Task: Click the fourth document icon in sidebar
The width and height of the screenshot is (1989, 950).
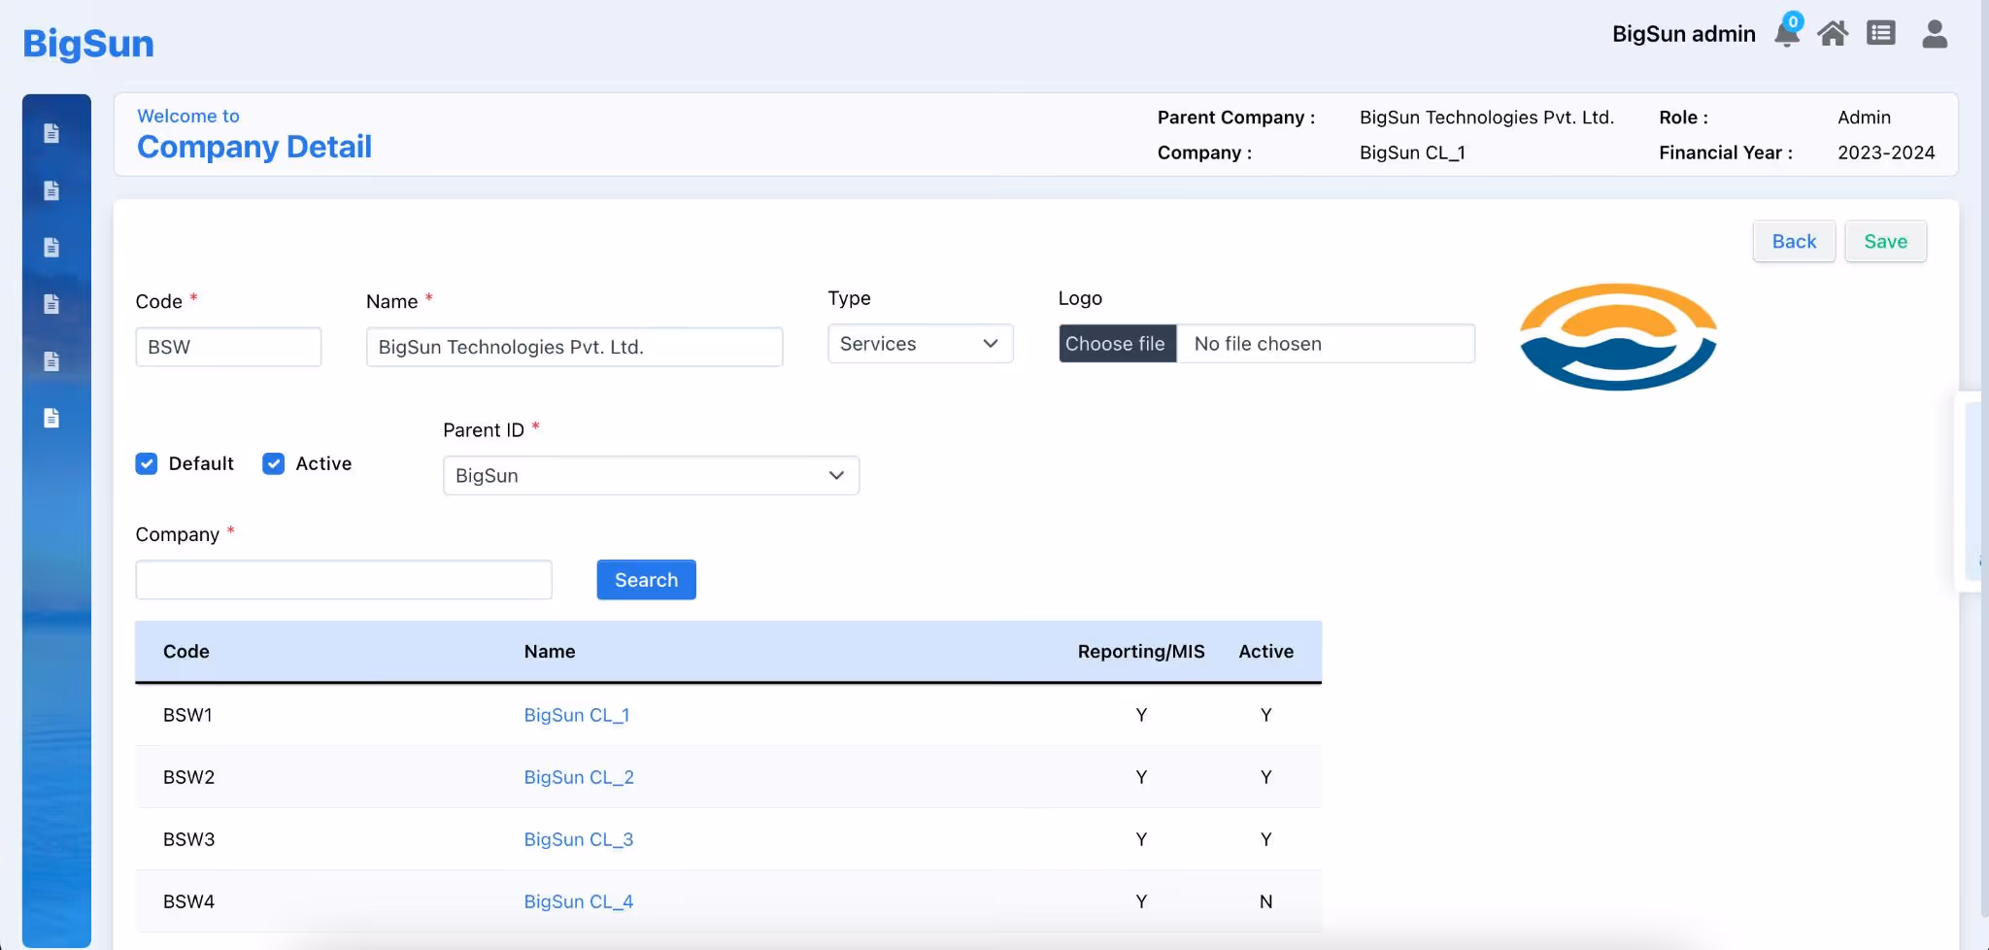Action: tap(51, 304)
